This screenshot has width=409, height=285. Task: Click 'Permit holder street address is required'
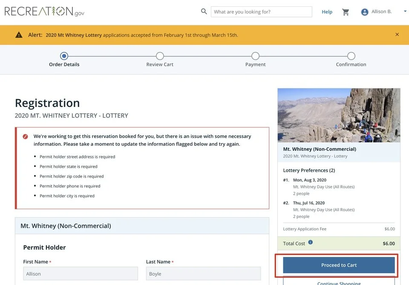coord(77,157)
